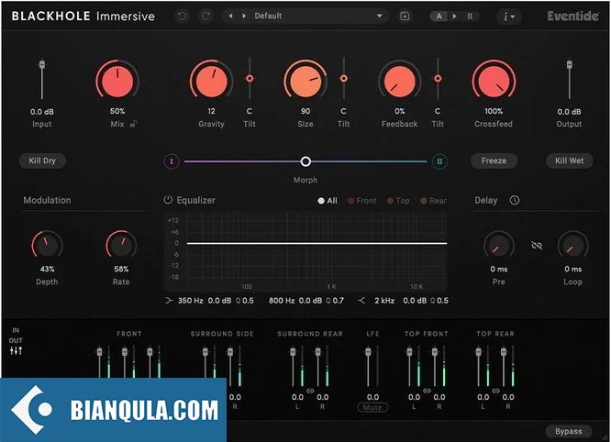Click the Loop delay knob

572,246
